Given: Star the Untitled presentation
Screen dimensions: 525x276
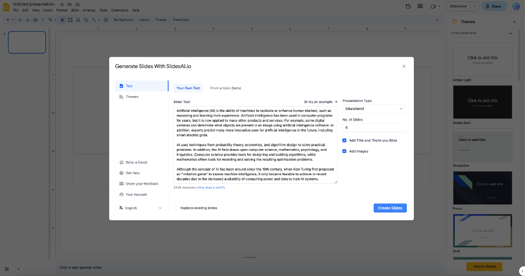Looking at the screenshot, I should click(62, 4).
